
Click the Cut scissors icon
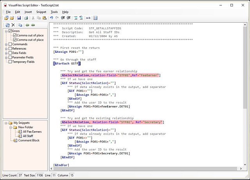pos(33,18)
